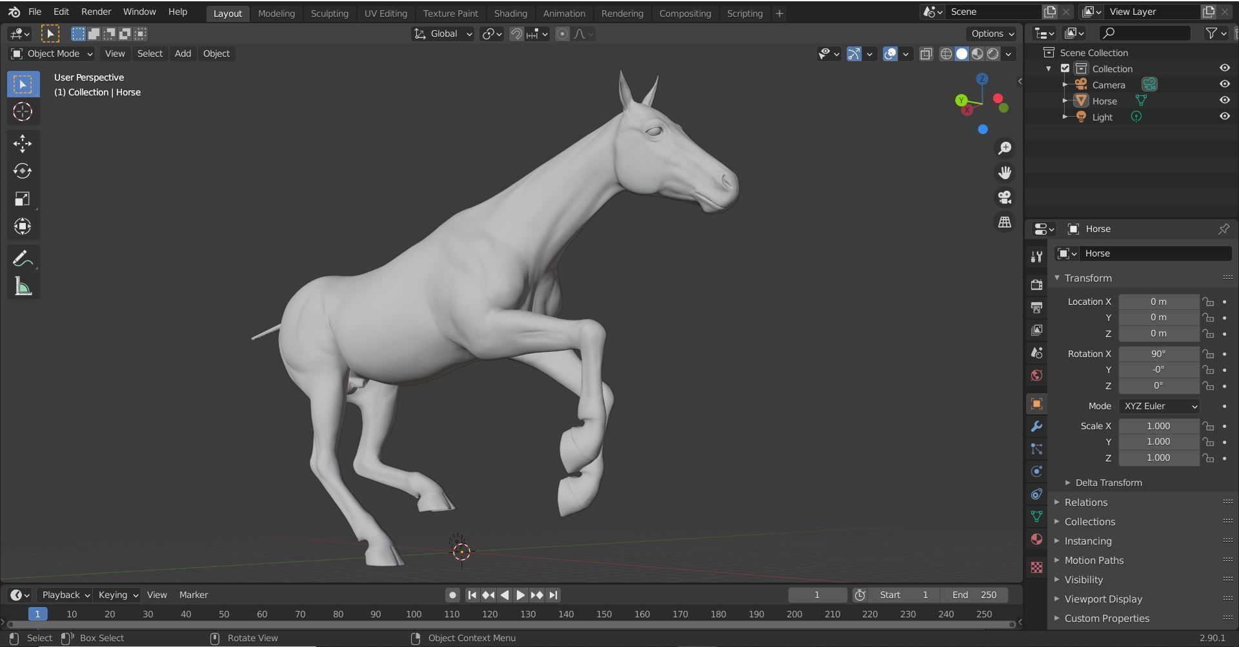Switch to the Sculpting workspace tab

[x=329, y=13]
